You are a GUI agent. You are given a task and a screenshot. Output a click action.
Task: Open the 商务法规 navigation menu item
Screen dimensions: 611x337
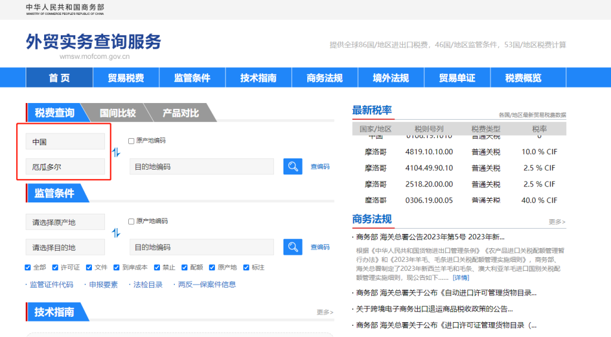coord(325,78)
